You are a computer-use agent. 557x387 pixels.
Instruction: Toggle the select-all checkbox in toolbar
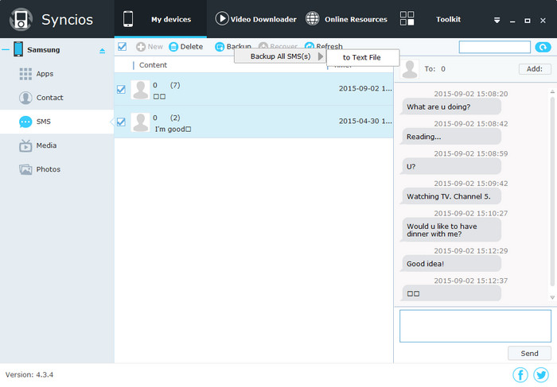[123, 46]
